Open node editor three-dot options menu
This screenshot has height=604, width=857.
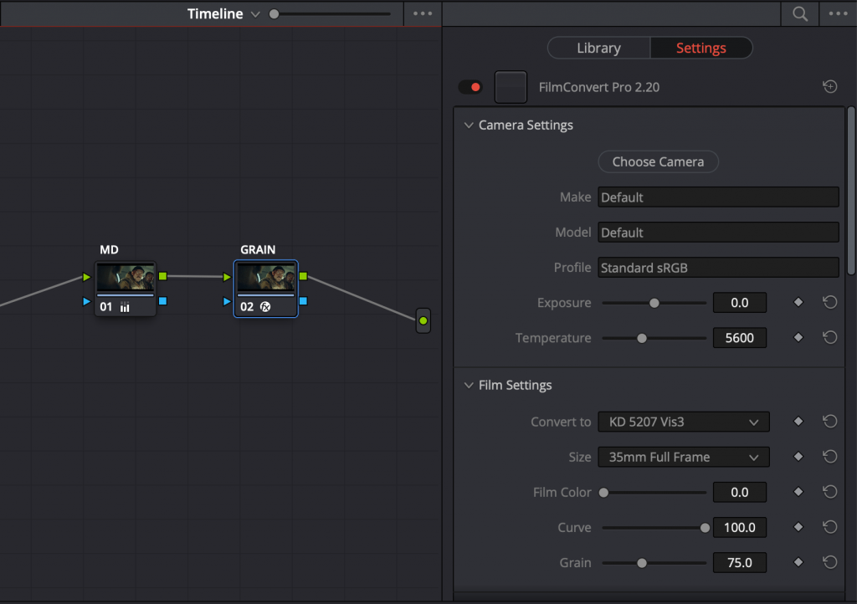pos(423,13)
